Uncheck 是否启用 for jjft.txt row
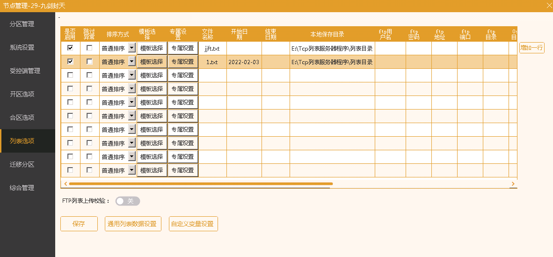The height and width of the screenshot is (257, 553). coord(70,48)
